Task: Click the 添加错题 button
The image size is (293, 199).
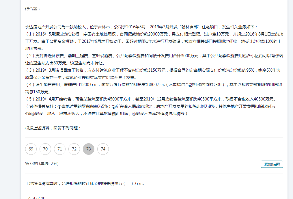Action: pos(272,164)
